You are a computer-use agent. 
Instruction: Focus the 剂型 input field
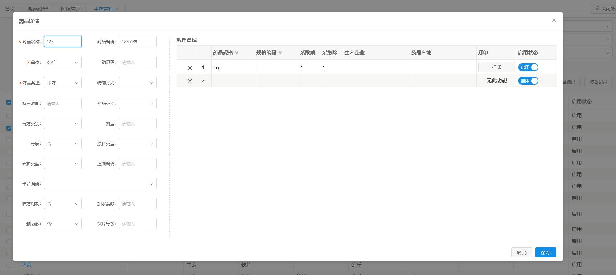[x=138, y=123]
